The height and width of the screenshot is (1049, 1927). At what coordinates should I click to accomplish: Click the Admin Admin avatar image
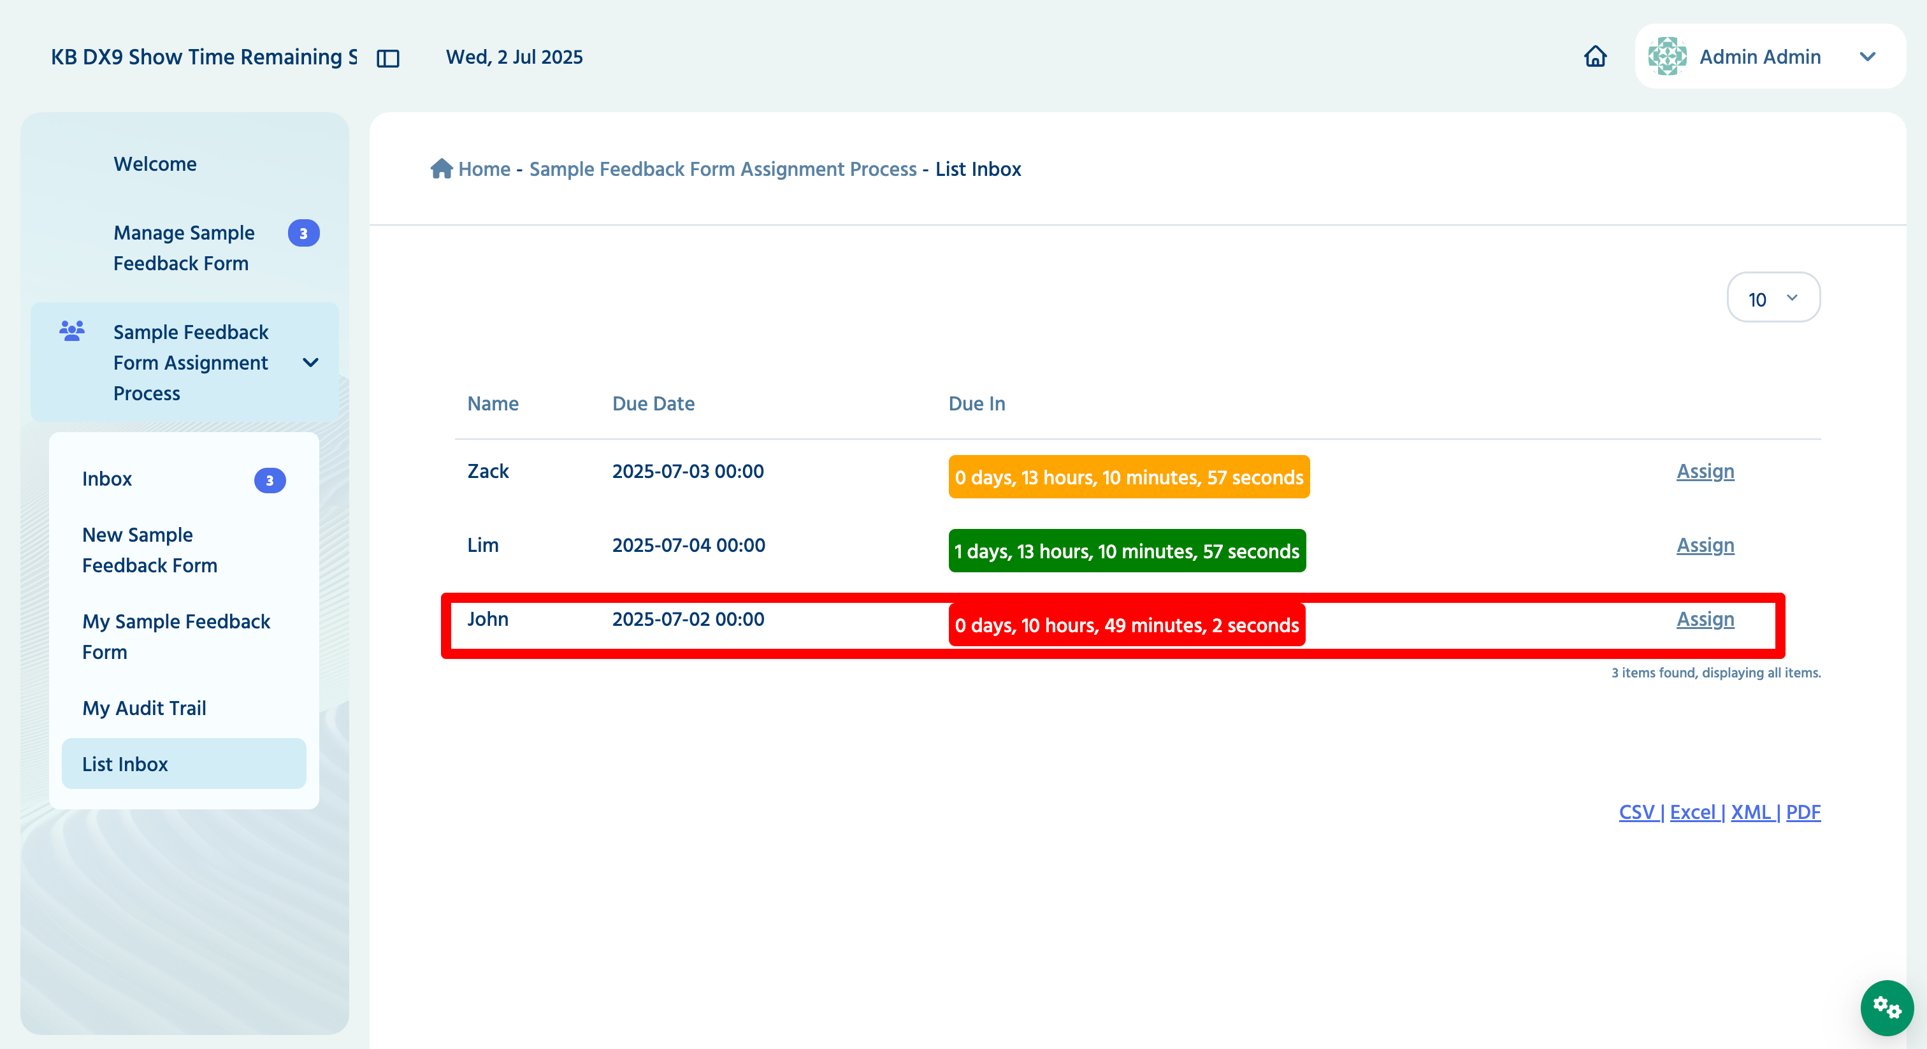[1666, 56]
